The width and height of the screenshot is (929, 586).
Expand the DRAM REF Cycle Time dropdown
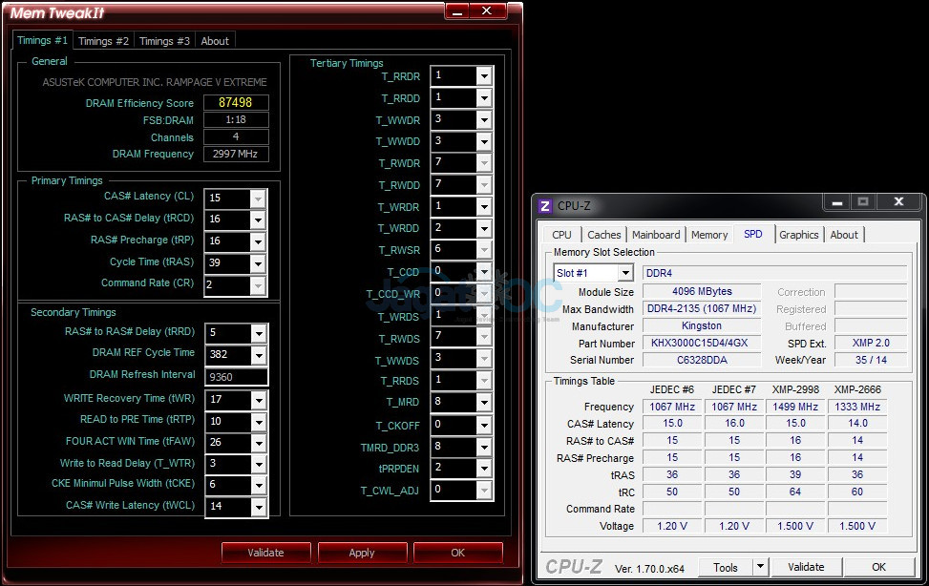coord(258,354)
